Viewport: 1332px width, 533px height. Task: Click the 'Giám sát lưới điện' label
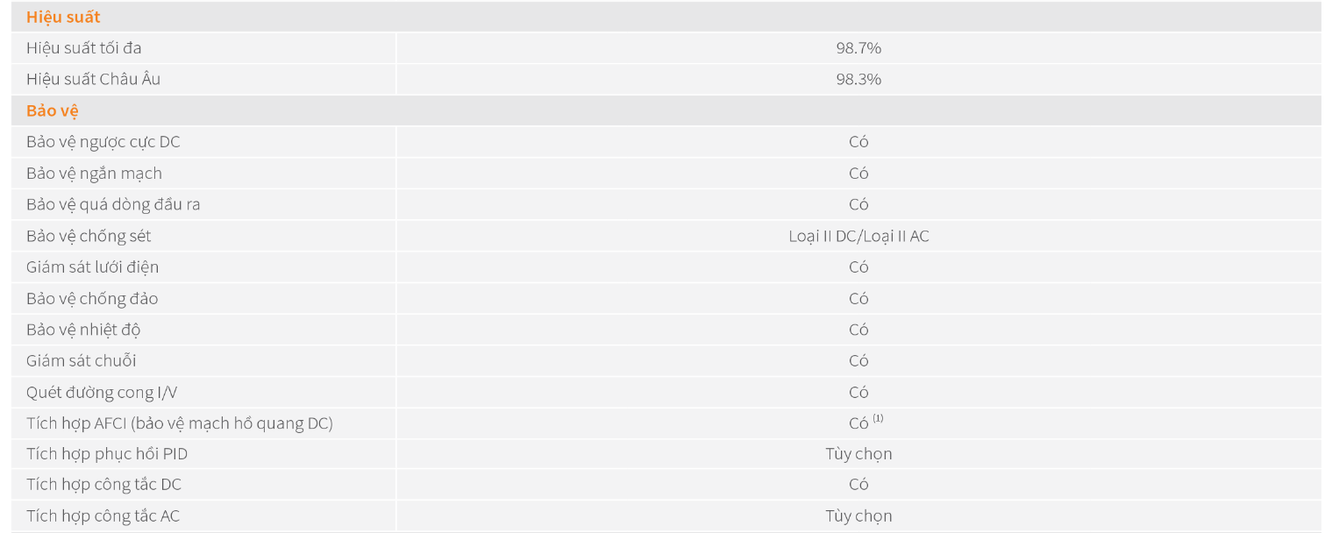click(x=92, y=266)
